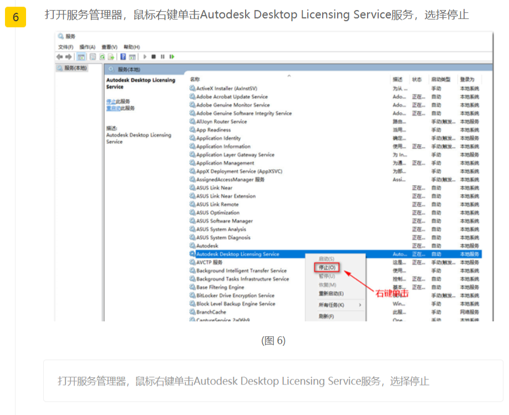Screen dimensions: 509x415
Task: Select the Adobe Acrobat Update Service row
Action: point(232,97)
